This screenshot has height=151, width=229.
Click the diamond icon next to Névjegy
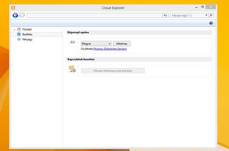(x=19, y=39)
